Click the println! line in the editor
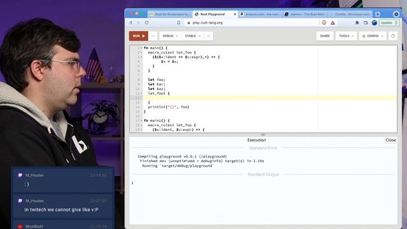This screenshot has height=229, width=407. [x=169, y=107]
